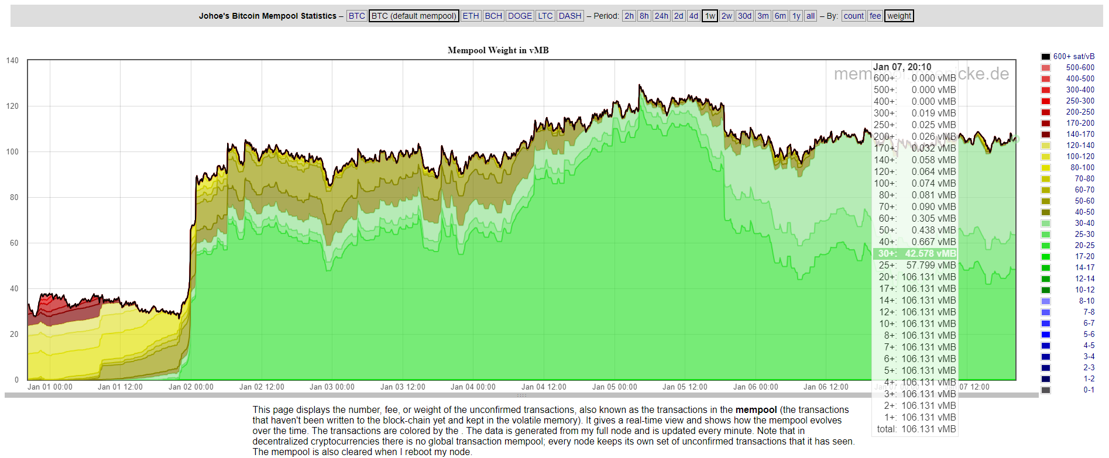The image size is (1109, 458).
Task: Toggle the 70-80 legend swatch
Action: 1045,179
